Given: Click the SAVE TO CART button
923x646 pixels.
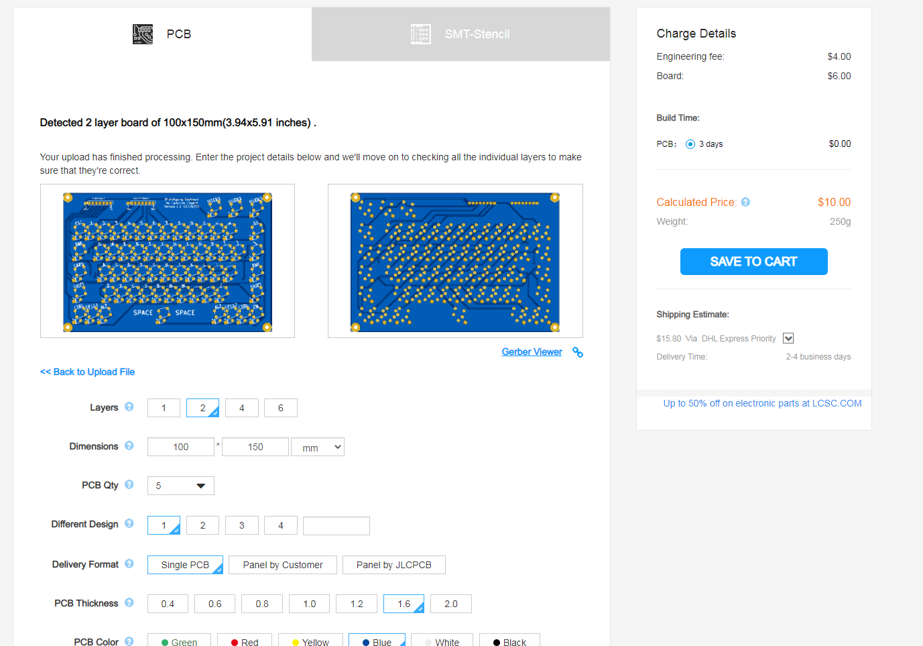Looking at the screenshot, I should tap(753, 262).
